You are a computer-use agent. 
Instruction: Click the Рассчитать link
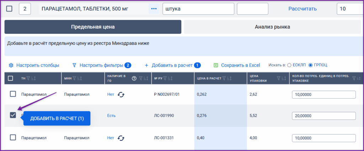pyautogui.click(x=303, y=9)
